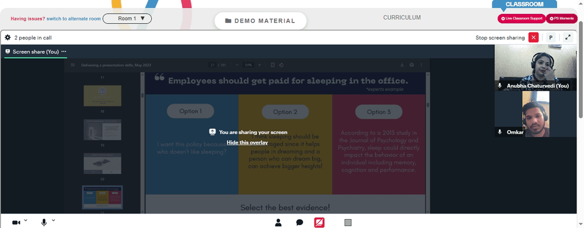The width and height of the screenshot is (584, 228).
Task: Click Omkar's video tile
Action: click(536, 114)
